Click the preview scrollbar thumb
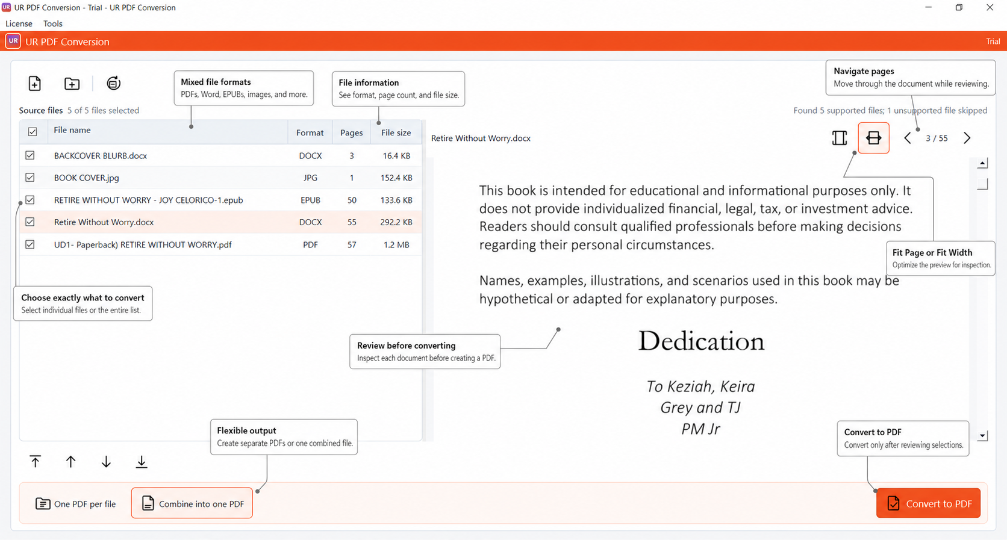The height and width of the screenshot is (540, 1007). coord(982,184)
